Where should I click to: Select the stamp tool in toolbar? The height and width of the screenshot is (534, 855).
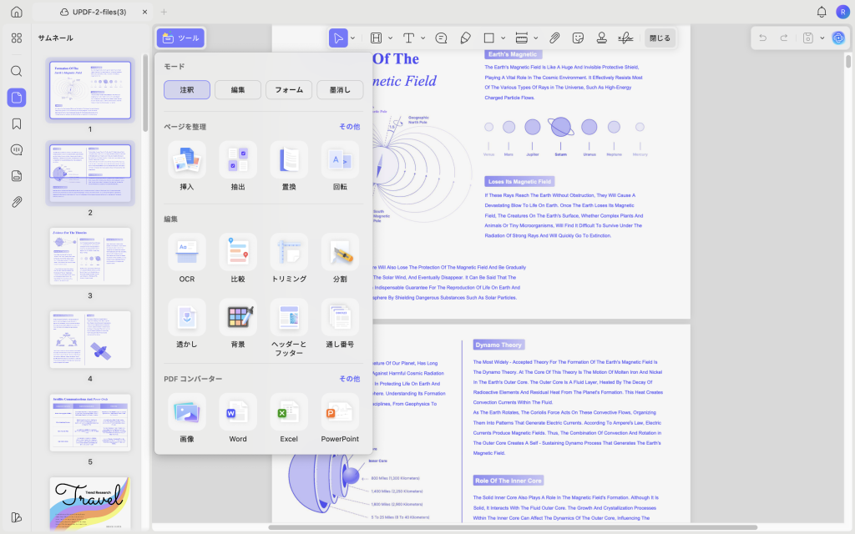pos(601,38)
